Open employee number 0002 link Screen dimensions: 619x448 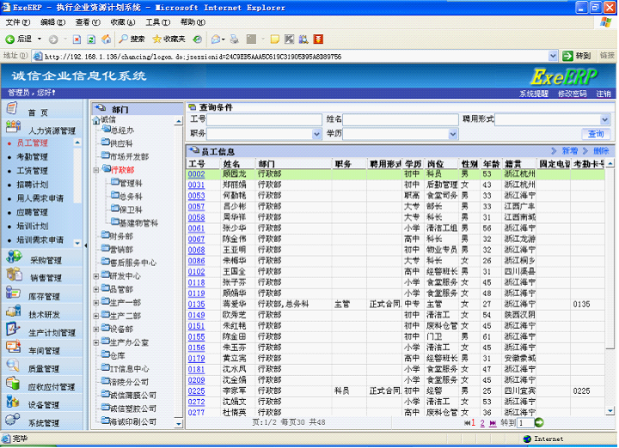[x=196, y=174]
